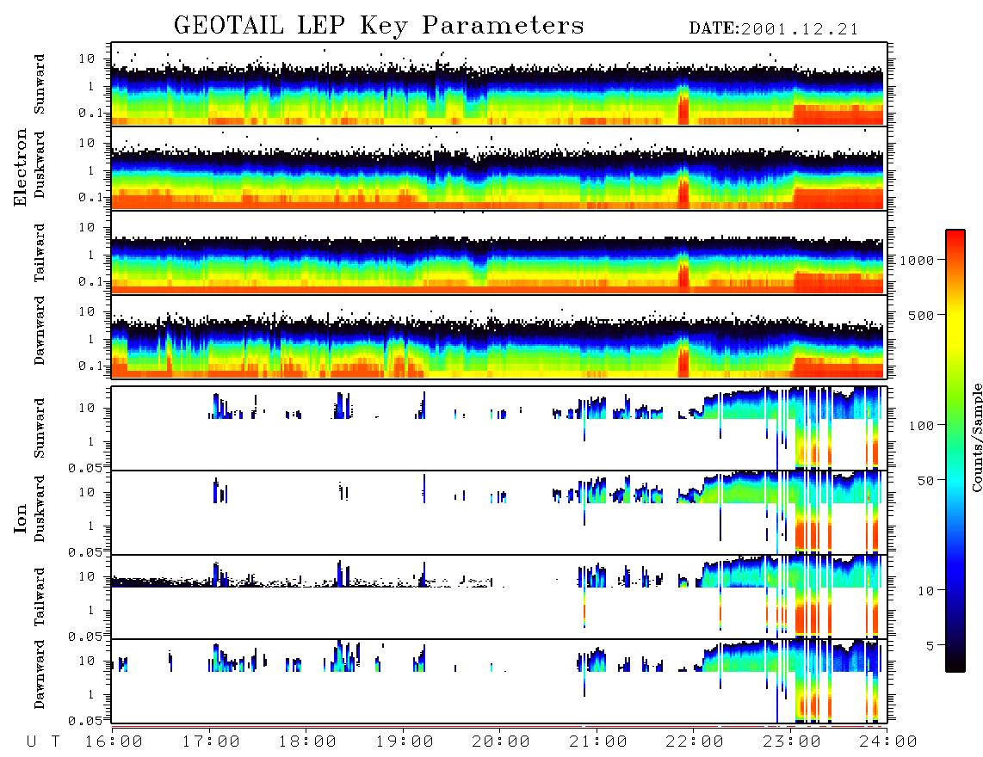
Task: Click the 16:00 time tick label
Action: pyautogui.click(x=114, y=742)
